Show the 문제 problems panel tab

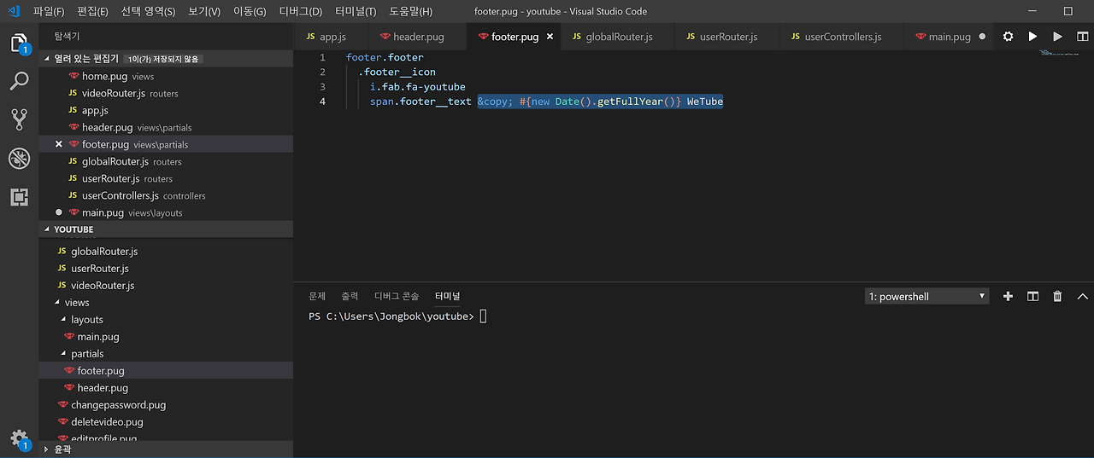[x=317, y=296]
